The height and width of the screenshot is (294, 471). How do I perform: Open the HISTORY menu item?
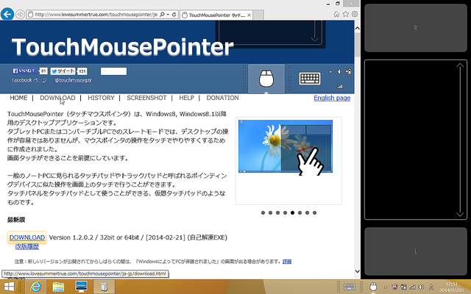(101, 98)
